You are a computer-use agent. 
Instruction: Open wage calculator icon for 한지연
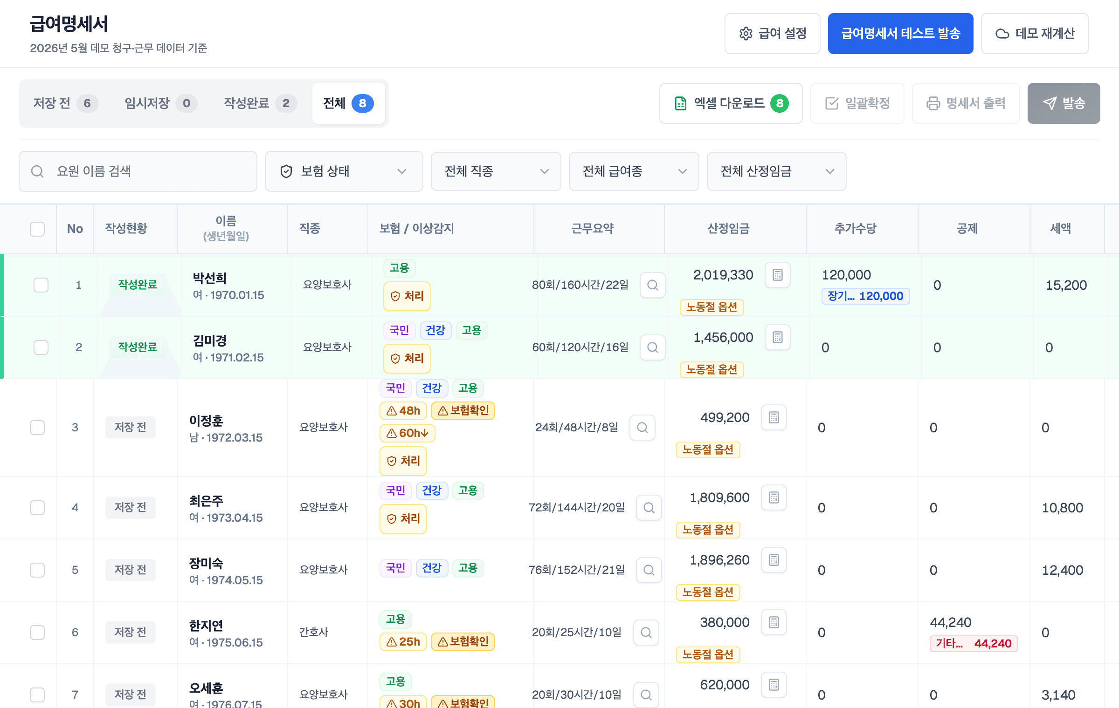click(774, 622)
